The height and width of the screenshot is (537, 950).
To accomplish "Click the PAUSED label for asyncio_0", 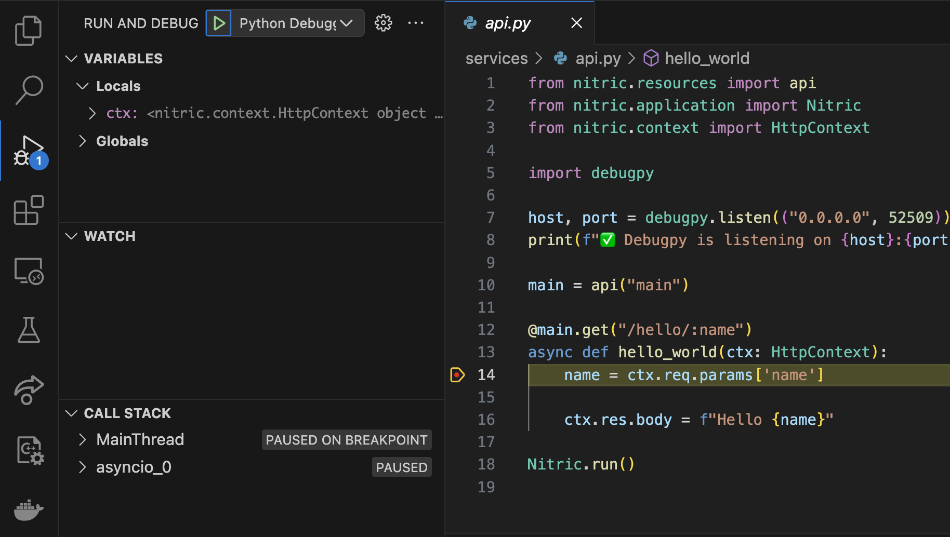I will pyautogui.click(x=402, y=467).
